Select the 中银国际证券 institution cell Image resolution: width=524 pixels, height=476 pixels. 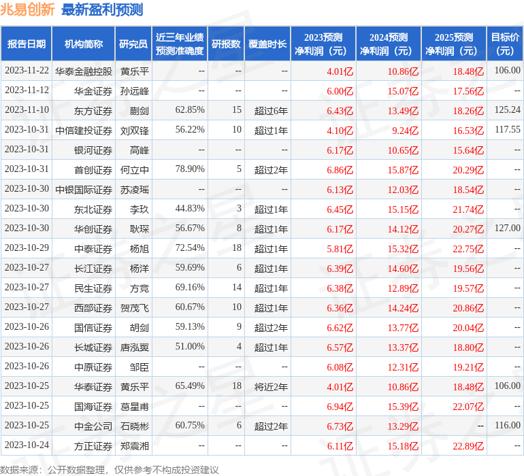coord(84,190)
